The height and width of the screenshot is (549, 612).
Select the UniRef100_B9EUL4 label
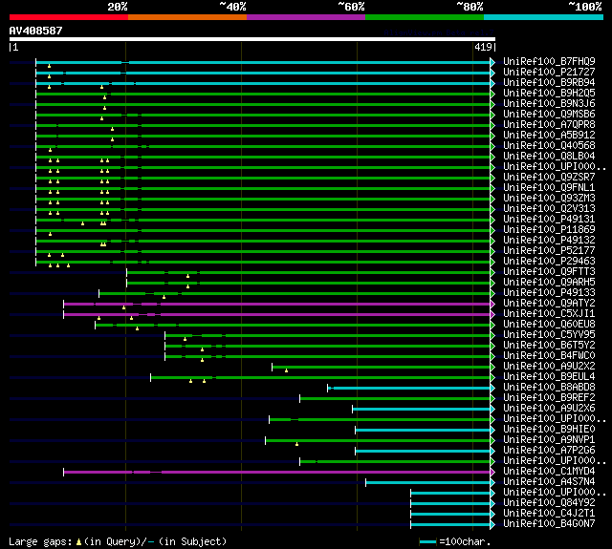(549, 377)
